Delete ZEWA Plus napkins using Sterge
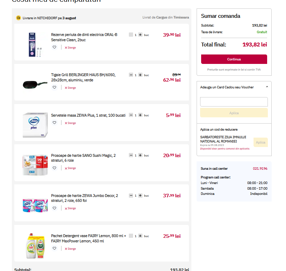 pos(70,123)
